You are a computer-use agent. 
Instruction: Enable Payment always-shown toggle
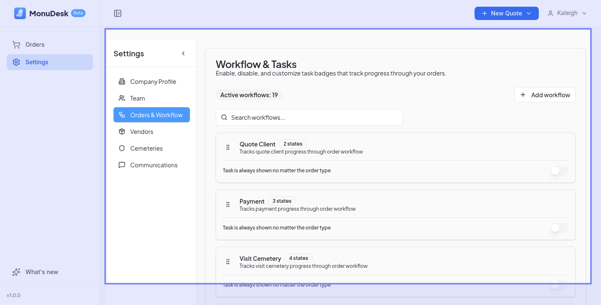click(x=559, y=228)
